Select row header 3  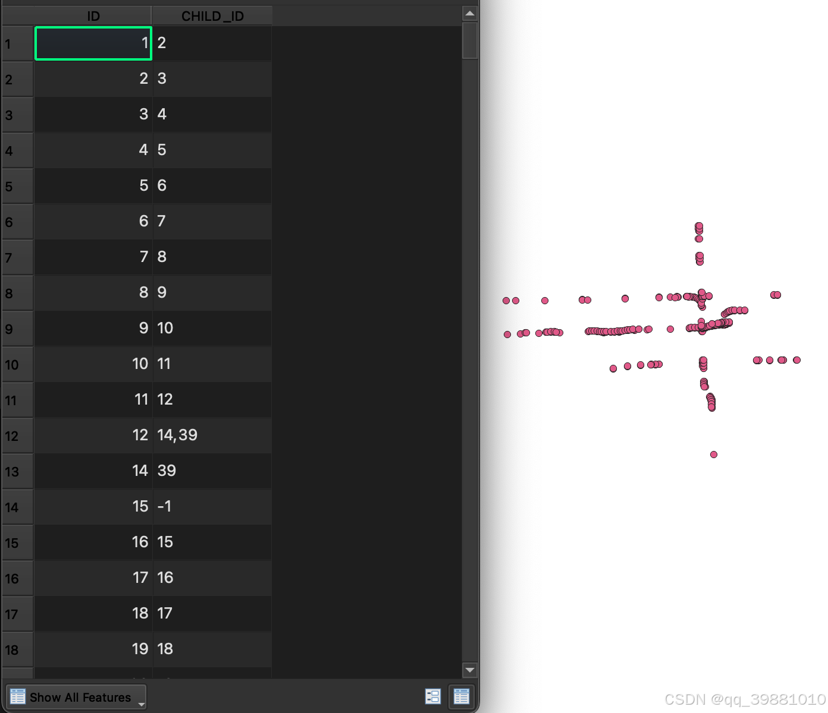pyautogui.click(x=18, y=115)
